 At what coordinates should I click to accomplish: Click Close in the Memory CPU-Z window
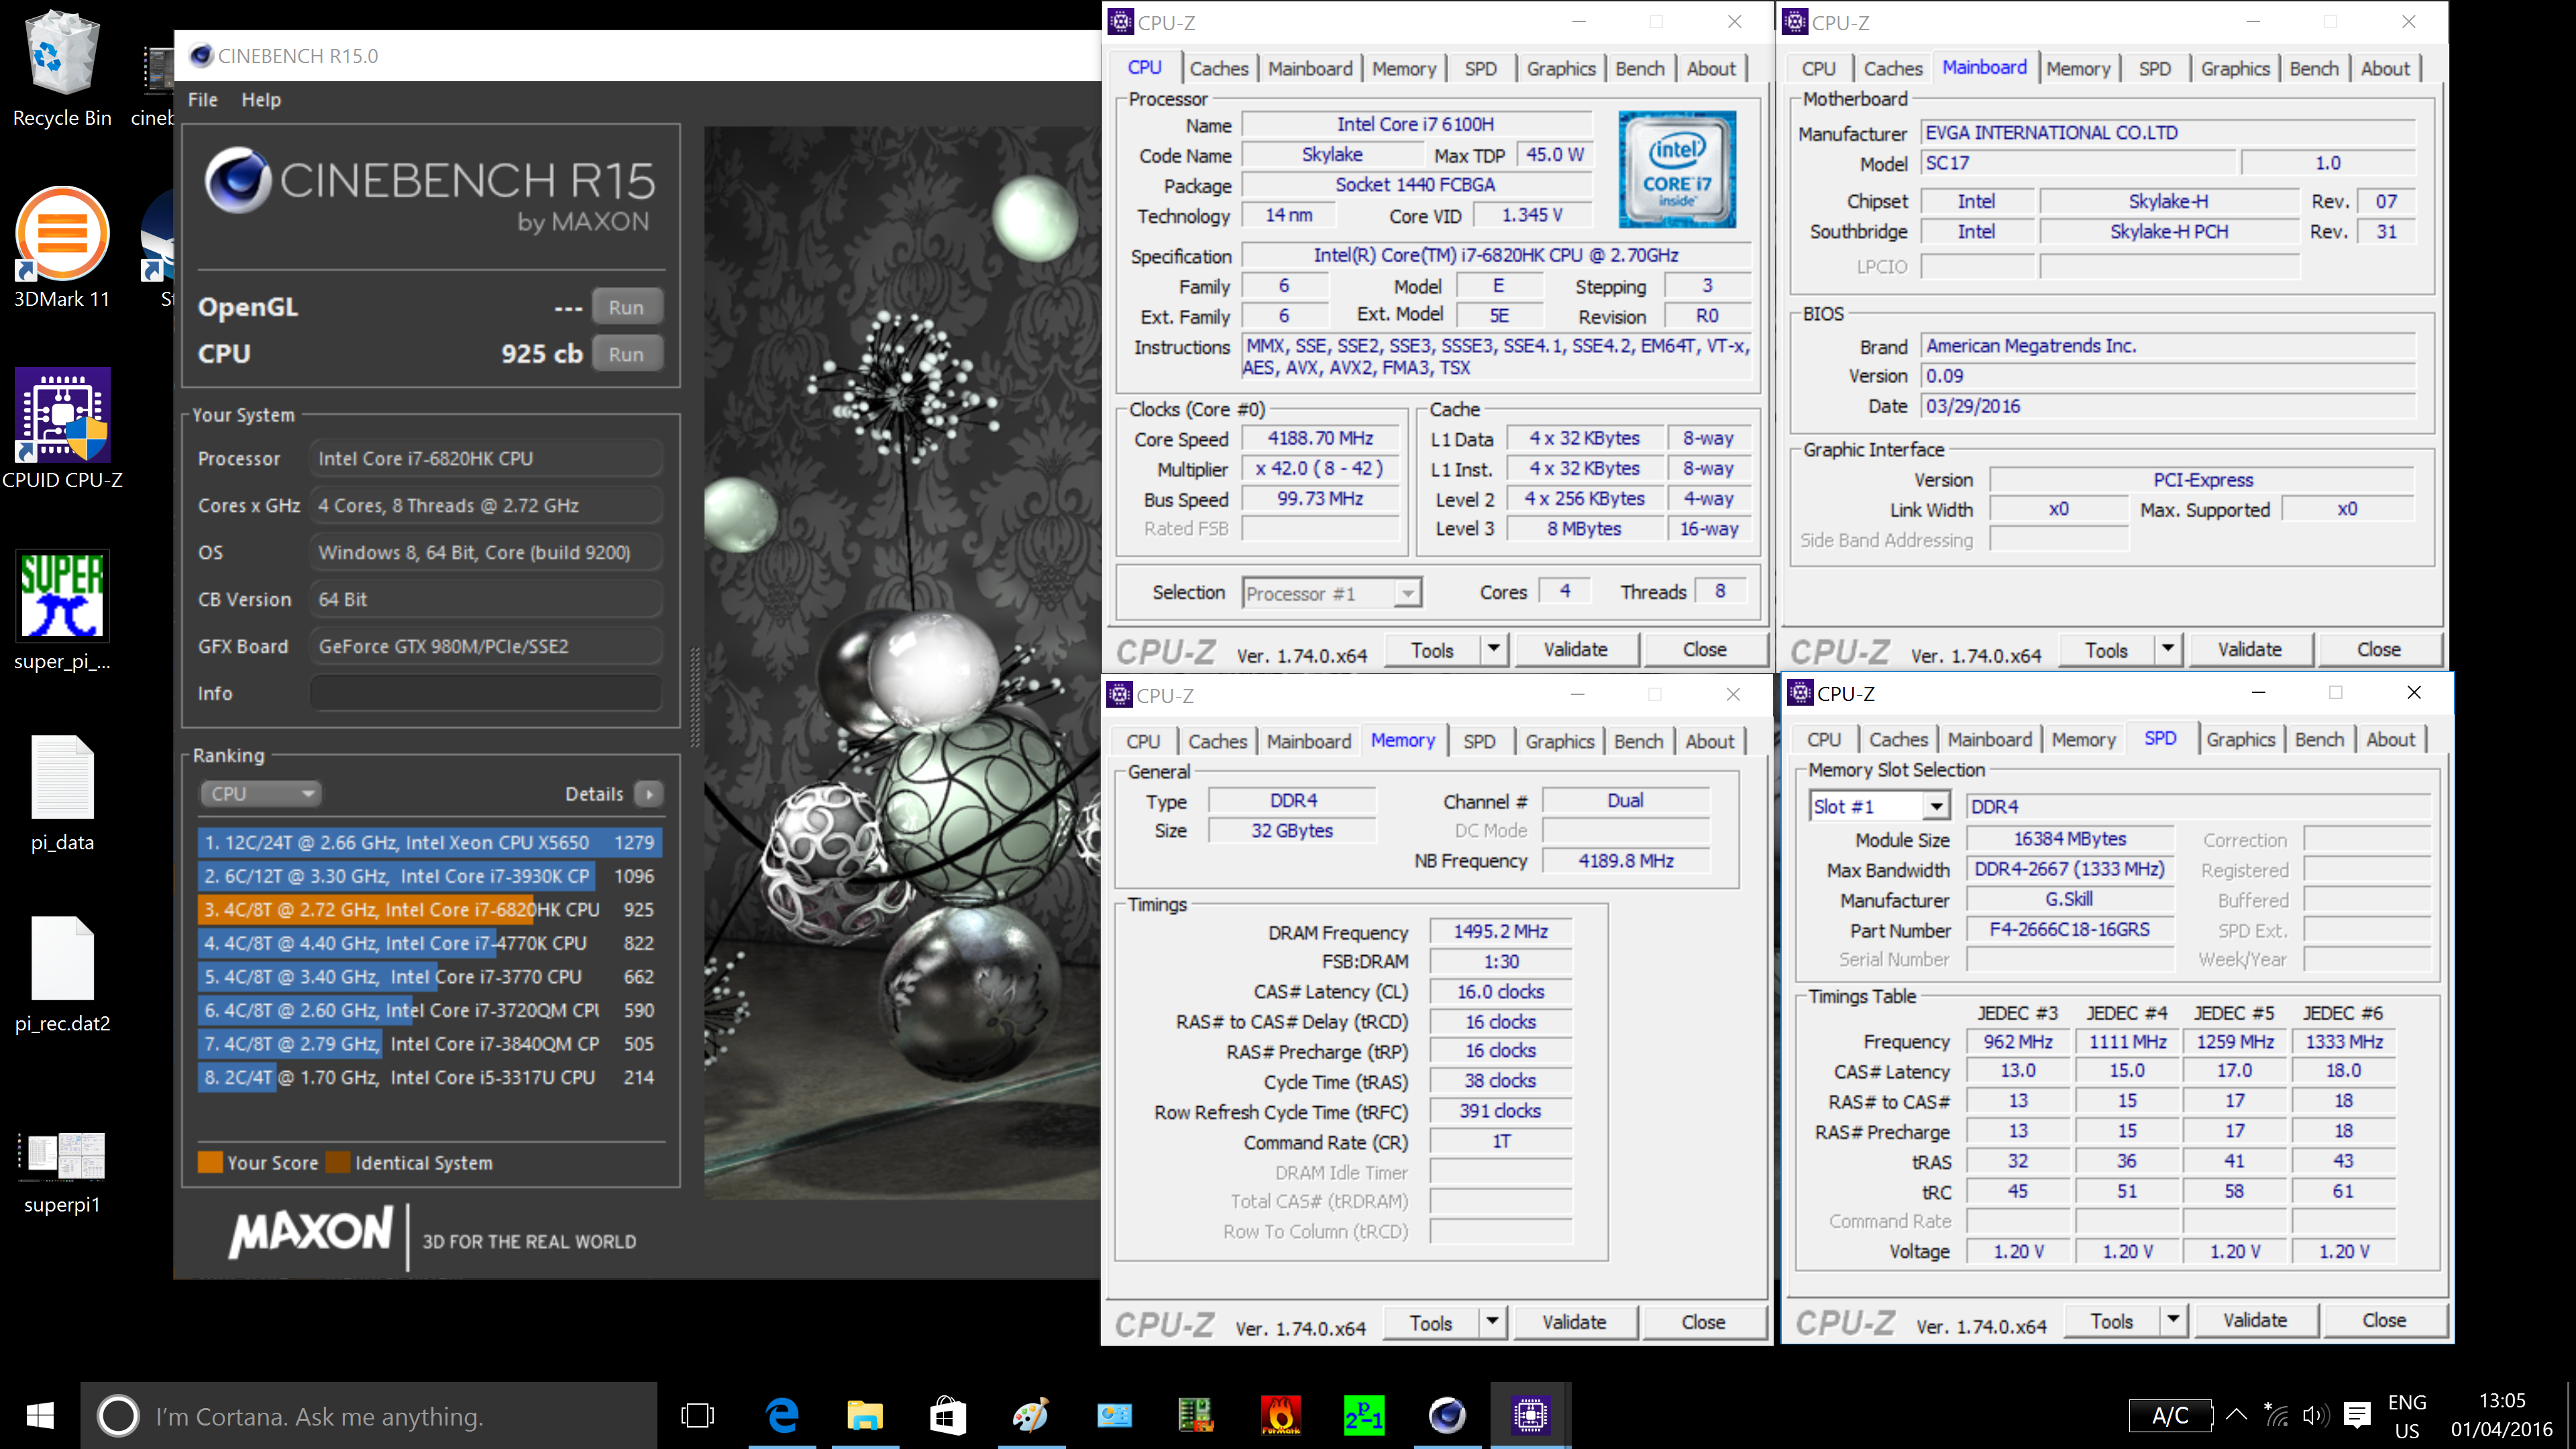[x=1703, y=1322]
